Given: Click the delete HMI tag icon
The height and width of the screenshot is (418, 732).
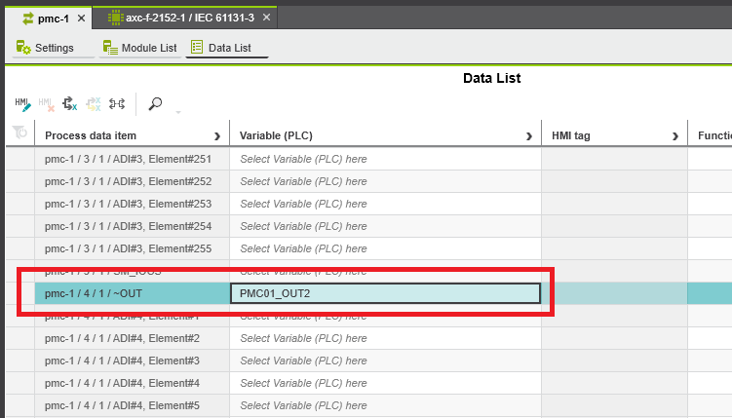Looking at the screenshot, I should pyautogui.click(x=46, y=103).
